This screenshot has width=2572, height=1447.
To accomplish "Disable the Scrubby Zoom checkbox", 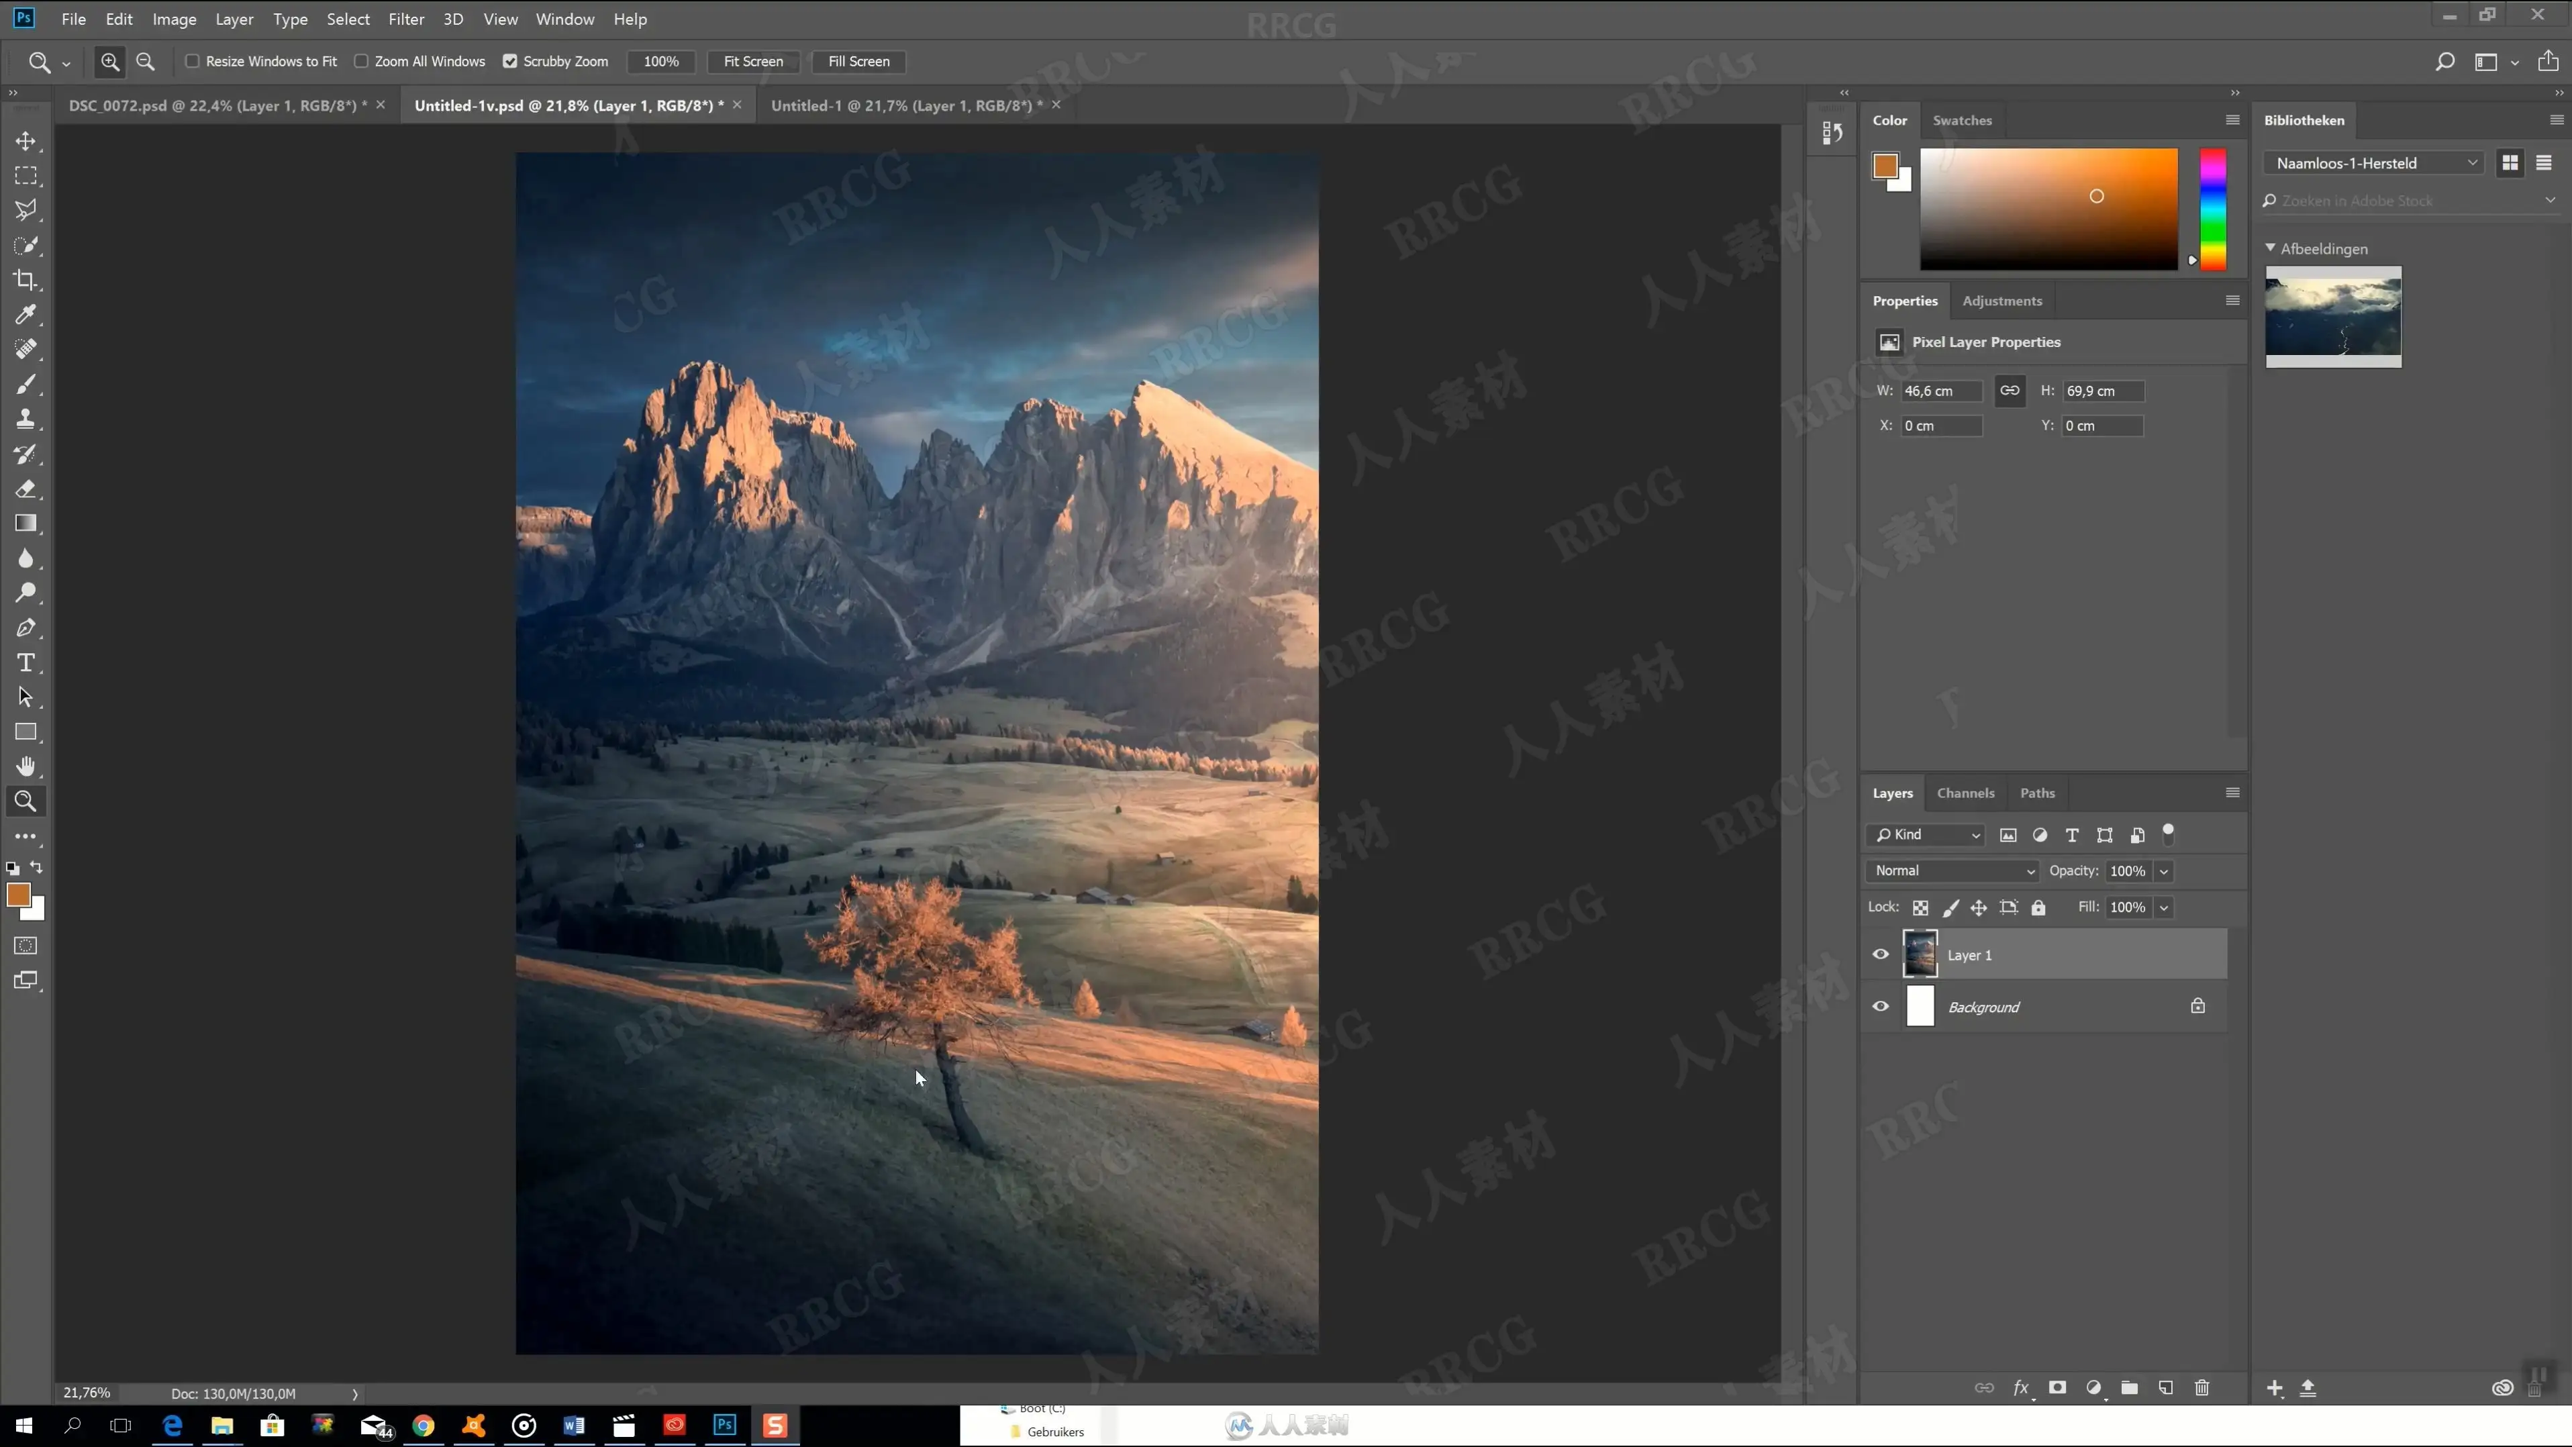I will [510, 61].
